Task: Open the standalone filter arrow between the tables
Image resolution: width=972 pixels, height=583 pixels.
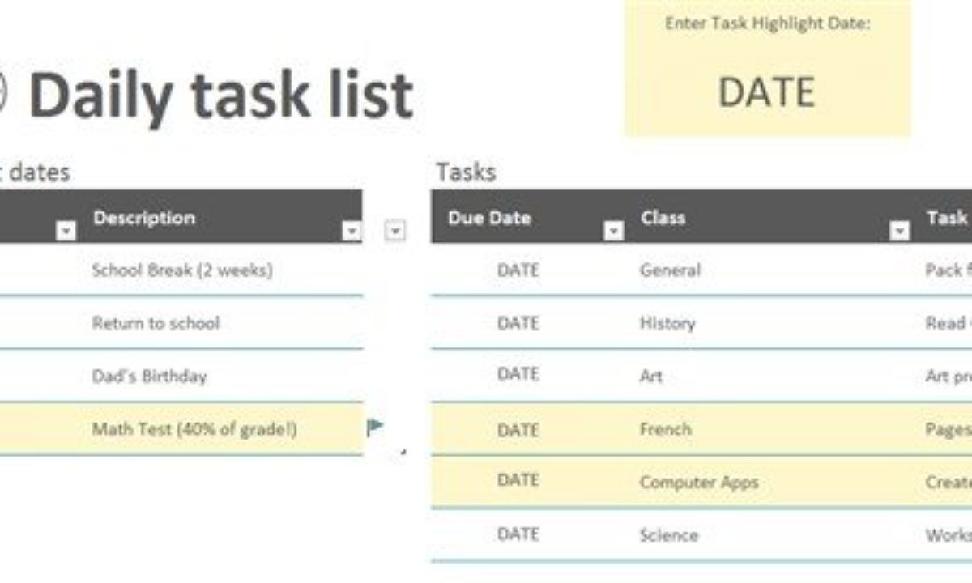Action: pyautogui.click(x=394, y=231)
